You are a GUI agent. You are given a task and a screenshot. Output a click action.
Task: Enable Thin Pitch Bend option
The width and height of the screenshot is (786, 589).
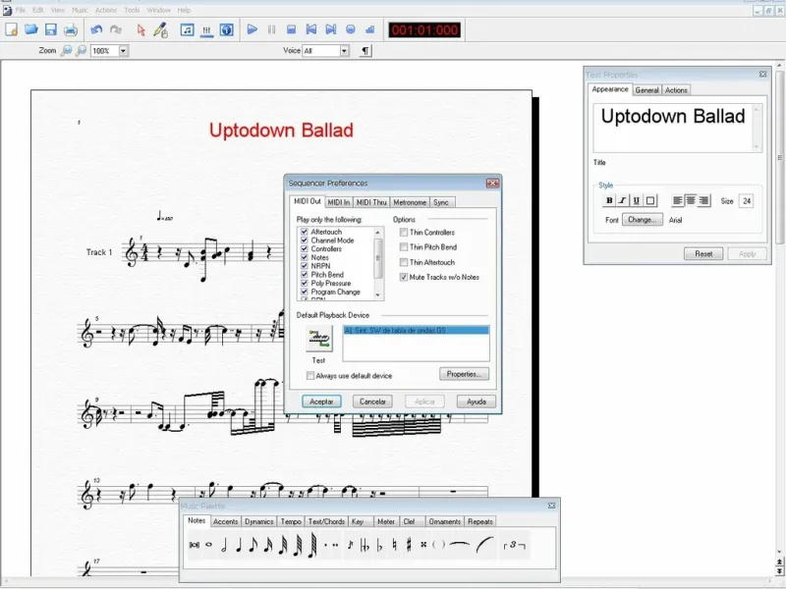point(404,247)
